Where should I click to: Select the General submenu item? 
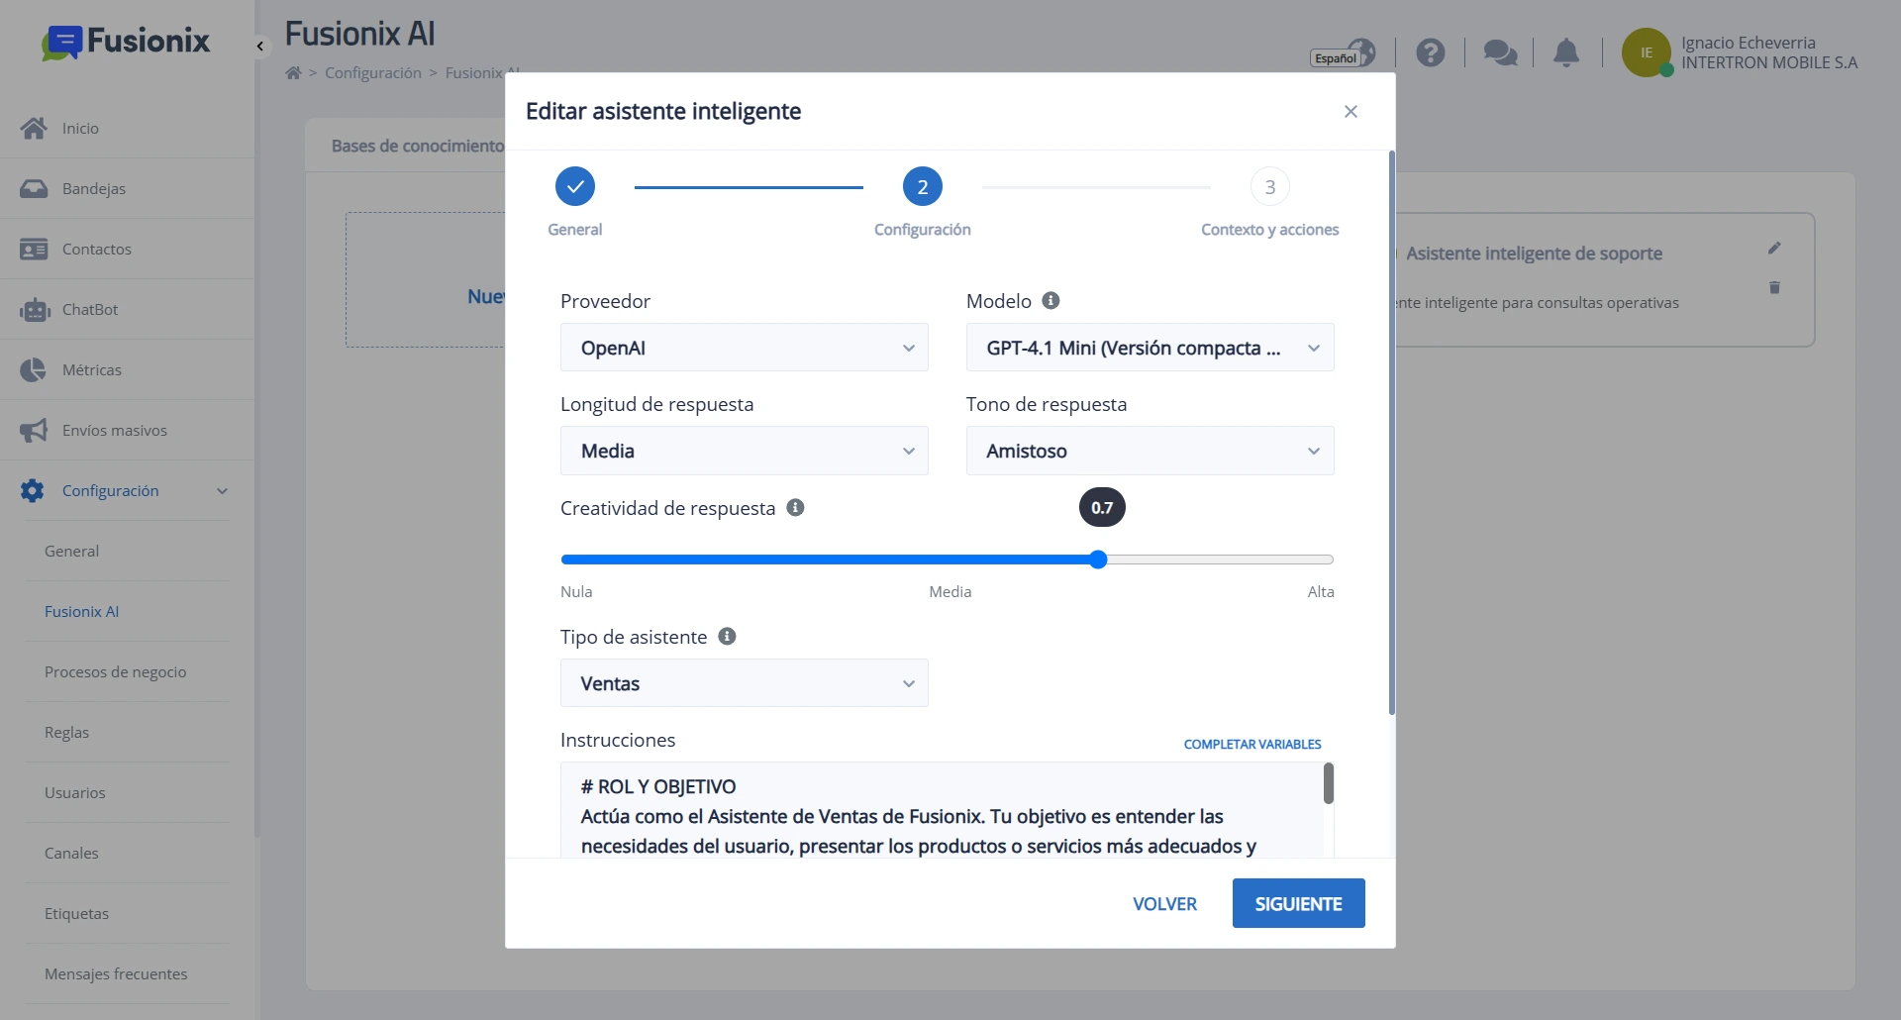pyautogui.click(x=71, y=551)
